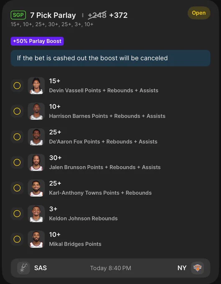Click the yellow Open status button
The width and height of the screenshot is (221, 284).
[x=199, y=13]
